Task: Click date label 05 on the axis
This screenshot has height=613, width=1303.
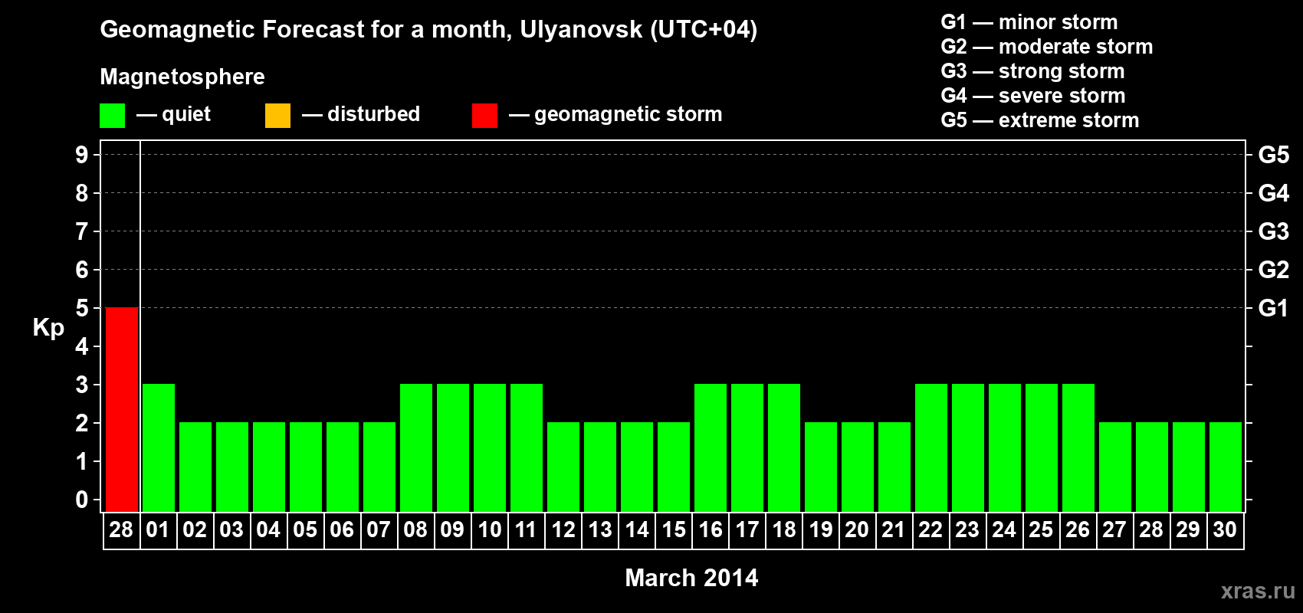Action: pyautogui.click(x=305, y=530)
